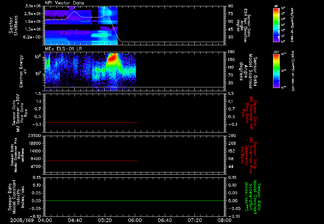The width and height of the screenshot is (324, 224).
Task: Click the 110 tick on Model Scanner Angle axis
Action: (x=231, y=67)
